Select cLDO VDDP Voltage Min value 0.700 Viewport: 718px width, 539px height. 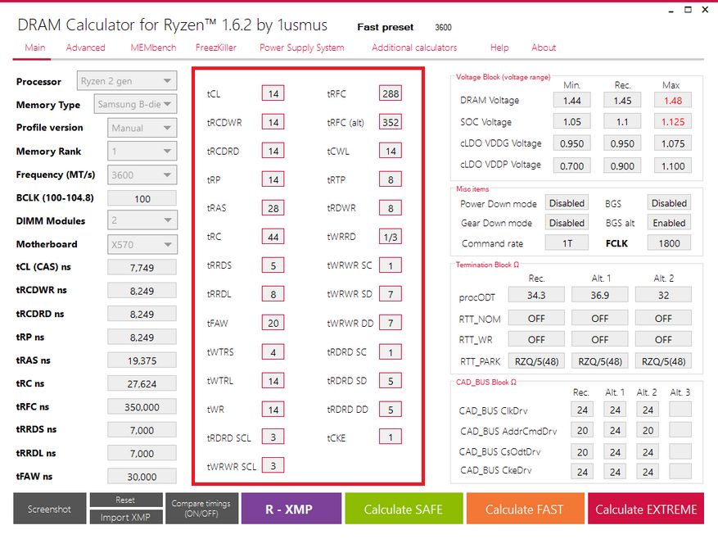572,165
